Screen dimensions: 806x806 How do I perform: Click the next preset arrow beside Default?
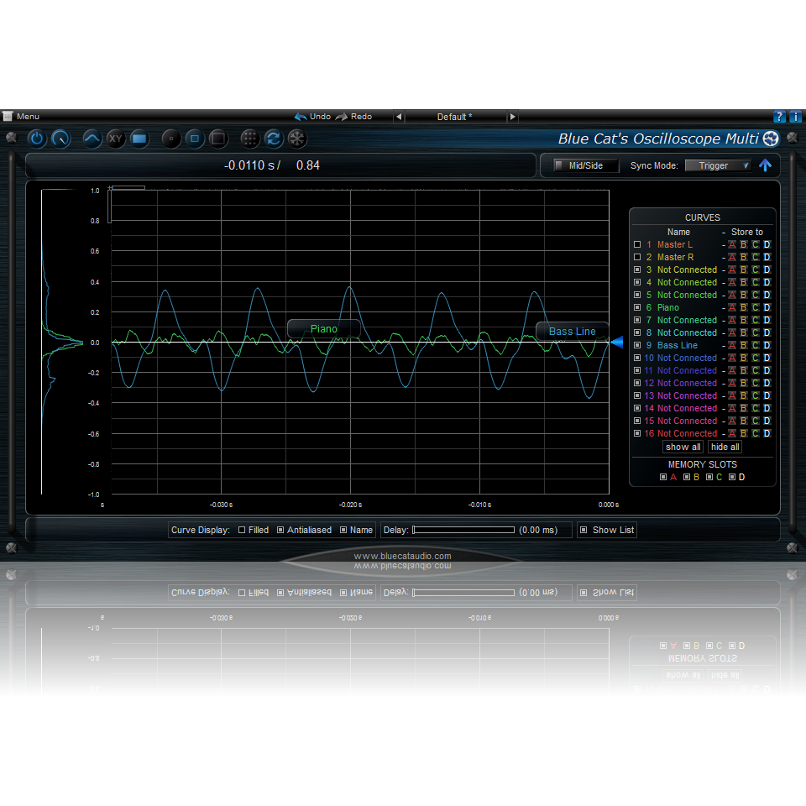click(512, 117)
